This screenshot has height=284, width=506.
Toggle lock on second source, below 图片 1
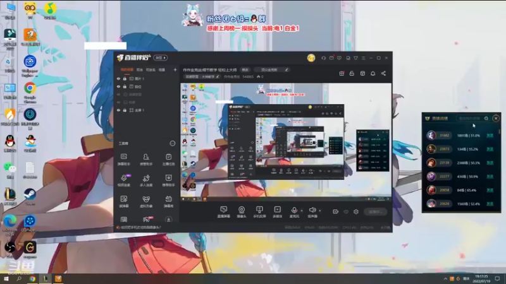pos(125,86)
